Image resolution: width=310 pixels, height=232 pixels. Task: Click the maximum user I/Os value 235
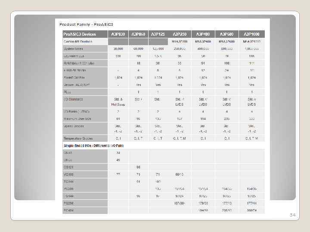227,119
